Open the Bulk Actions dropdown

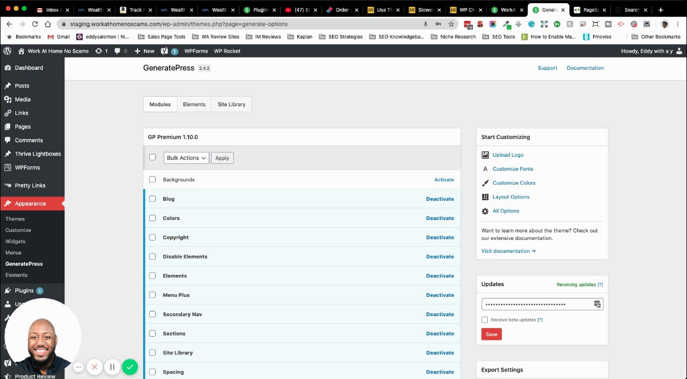coord(186,158)
